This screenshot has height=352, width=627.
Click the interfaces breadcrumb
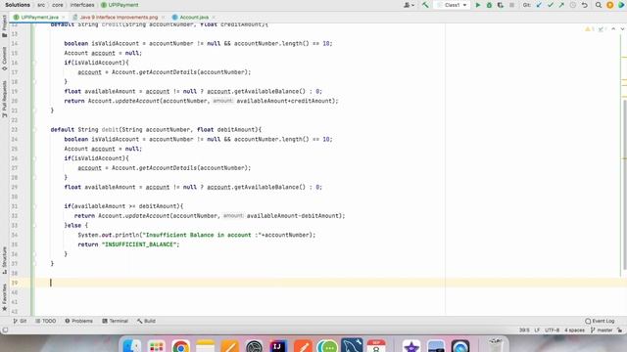point(82,5)
